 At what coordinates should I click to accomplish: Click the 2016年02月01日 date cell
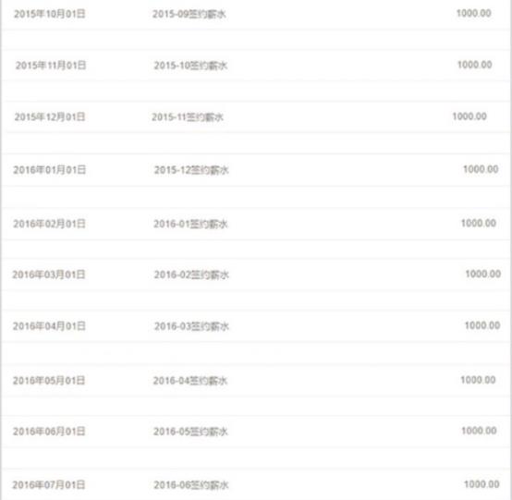[50, 224]
